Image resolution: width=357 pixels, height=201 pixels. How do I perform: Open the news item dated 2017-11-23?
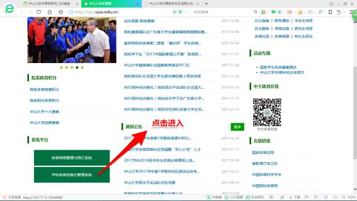162,76
